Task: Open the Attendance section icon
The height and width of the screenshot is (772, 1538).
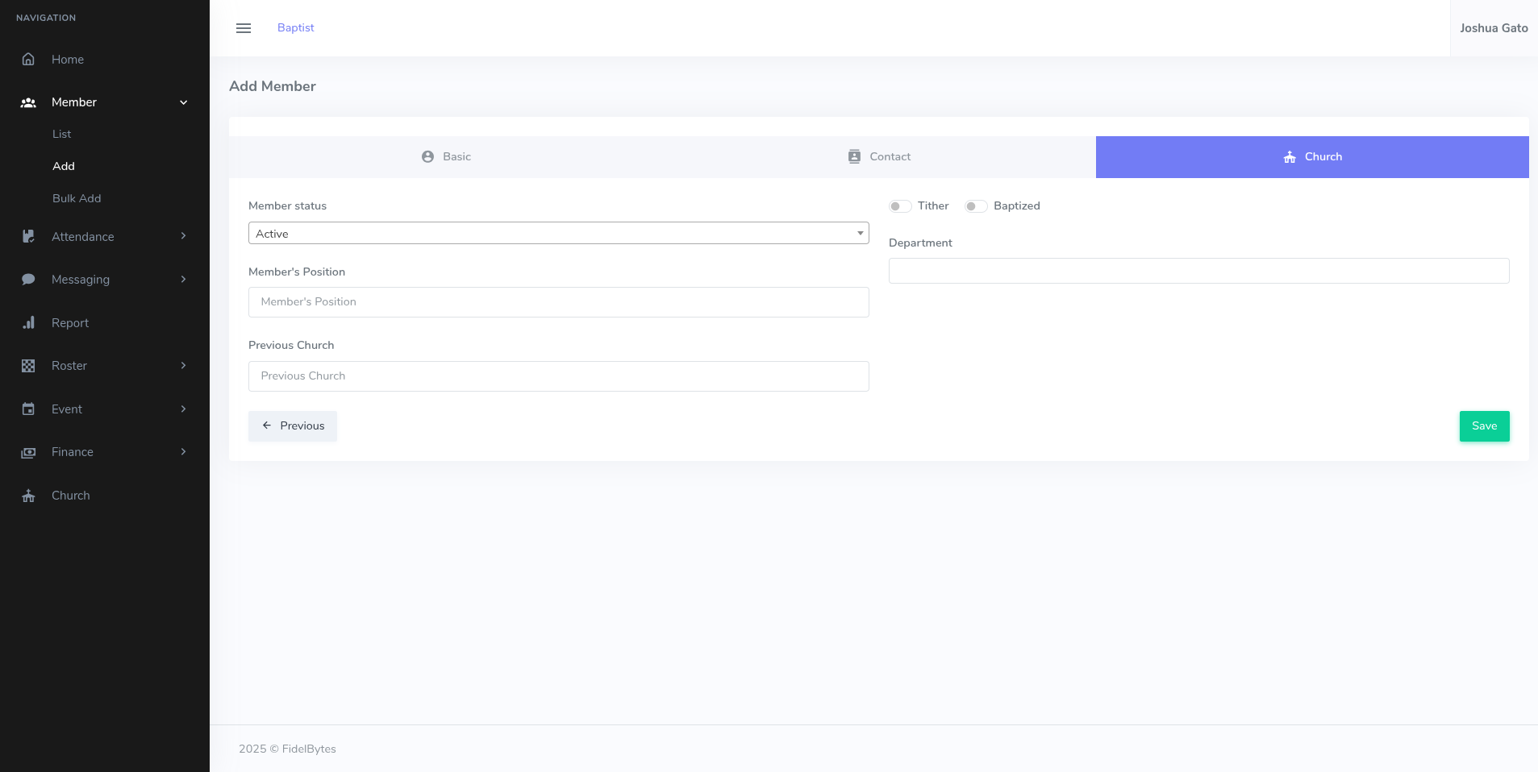Action: coord(27,236)
